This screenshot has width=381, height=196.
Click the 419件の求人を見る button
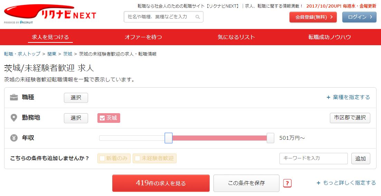coord(161,183)
